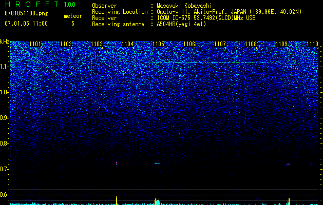Click the meteor echo below the 1105 marker
The height and width of the screenshot is (205, 323).
click(157, 163)
